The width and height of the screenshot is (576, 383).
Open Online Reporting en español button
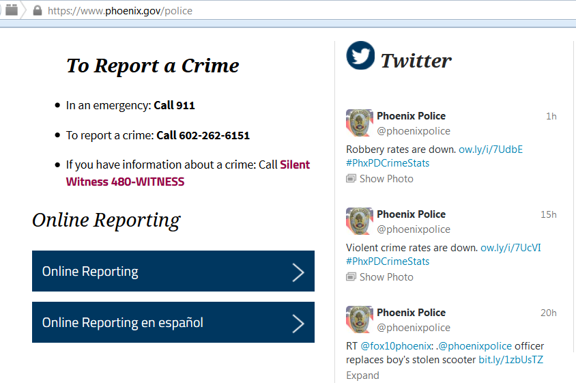tap(173, 322)
